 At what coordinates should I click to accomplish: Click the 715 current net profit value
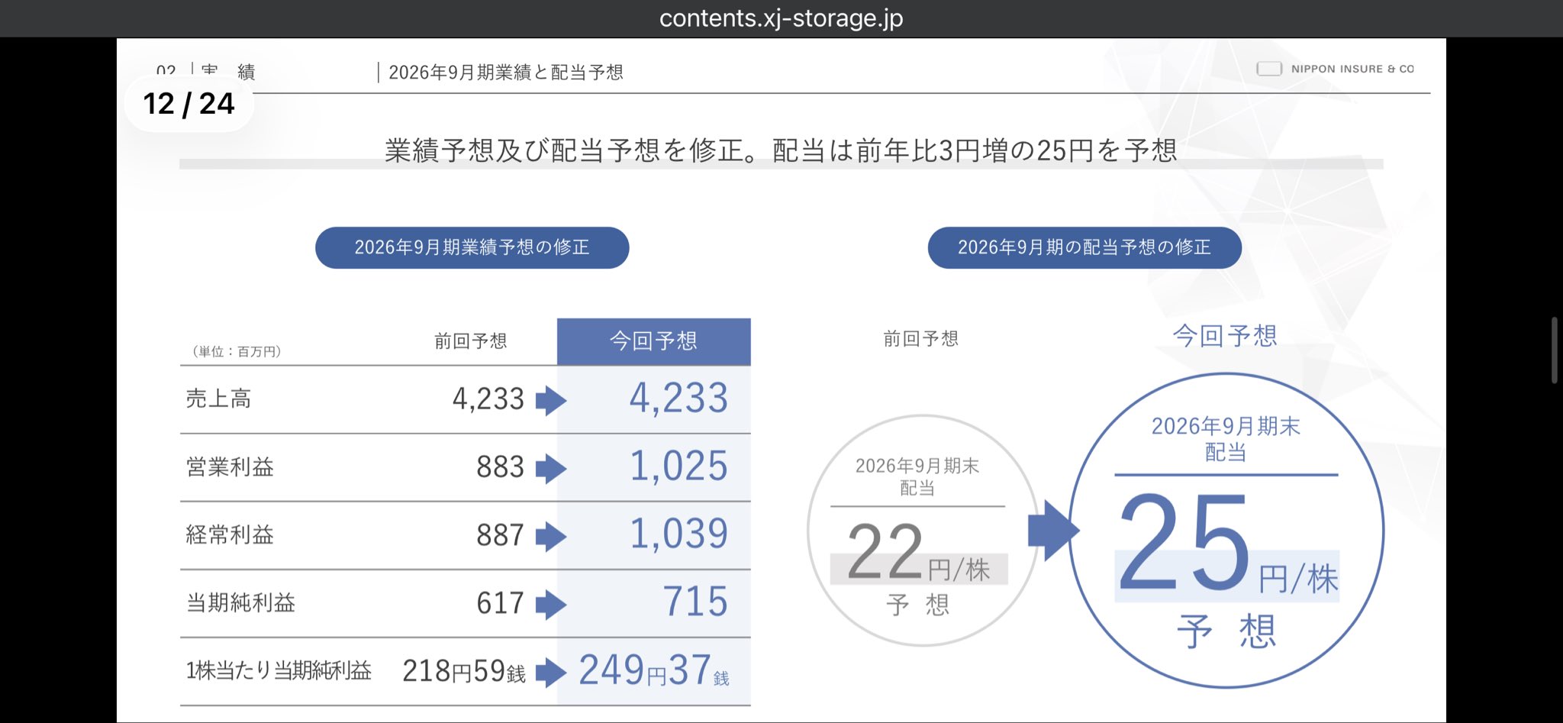[695, 602]
